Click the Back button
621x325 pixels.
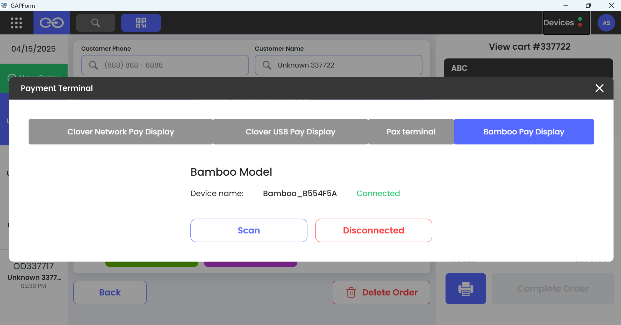click(x=110, y=293)
